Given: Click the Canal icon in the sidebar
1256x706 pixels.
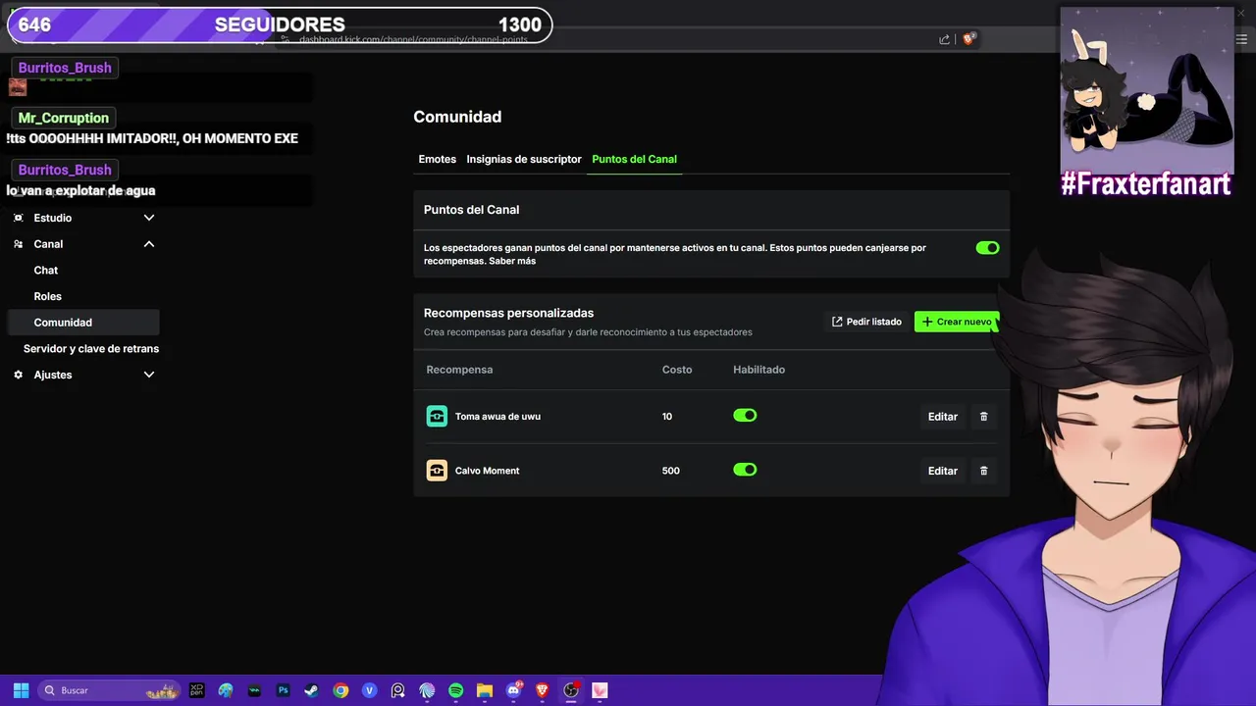Looking at the screenshot, I should 18,244.
